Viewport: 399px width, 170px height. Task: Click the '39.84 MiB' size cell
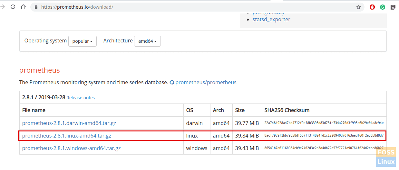click(x=247, y=136)
